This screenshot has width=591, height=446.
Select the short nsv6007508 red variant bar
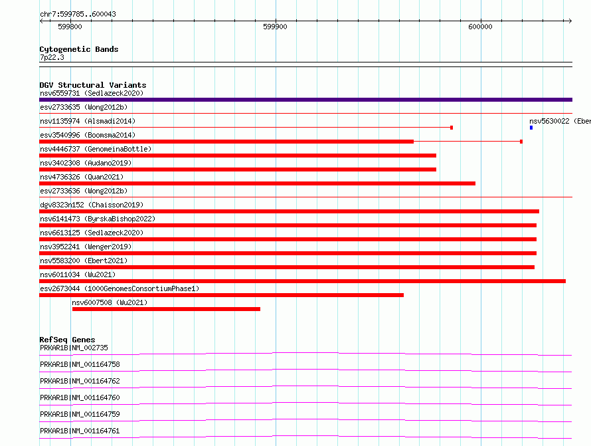tap(166, 309)
